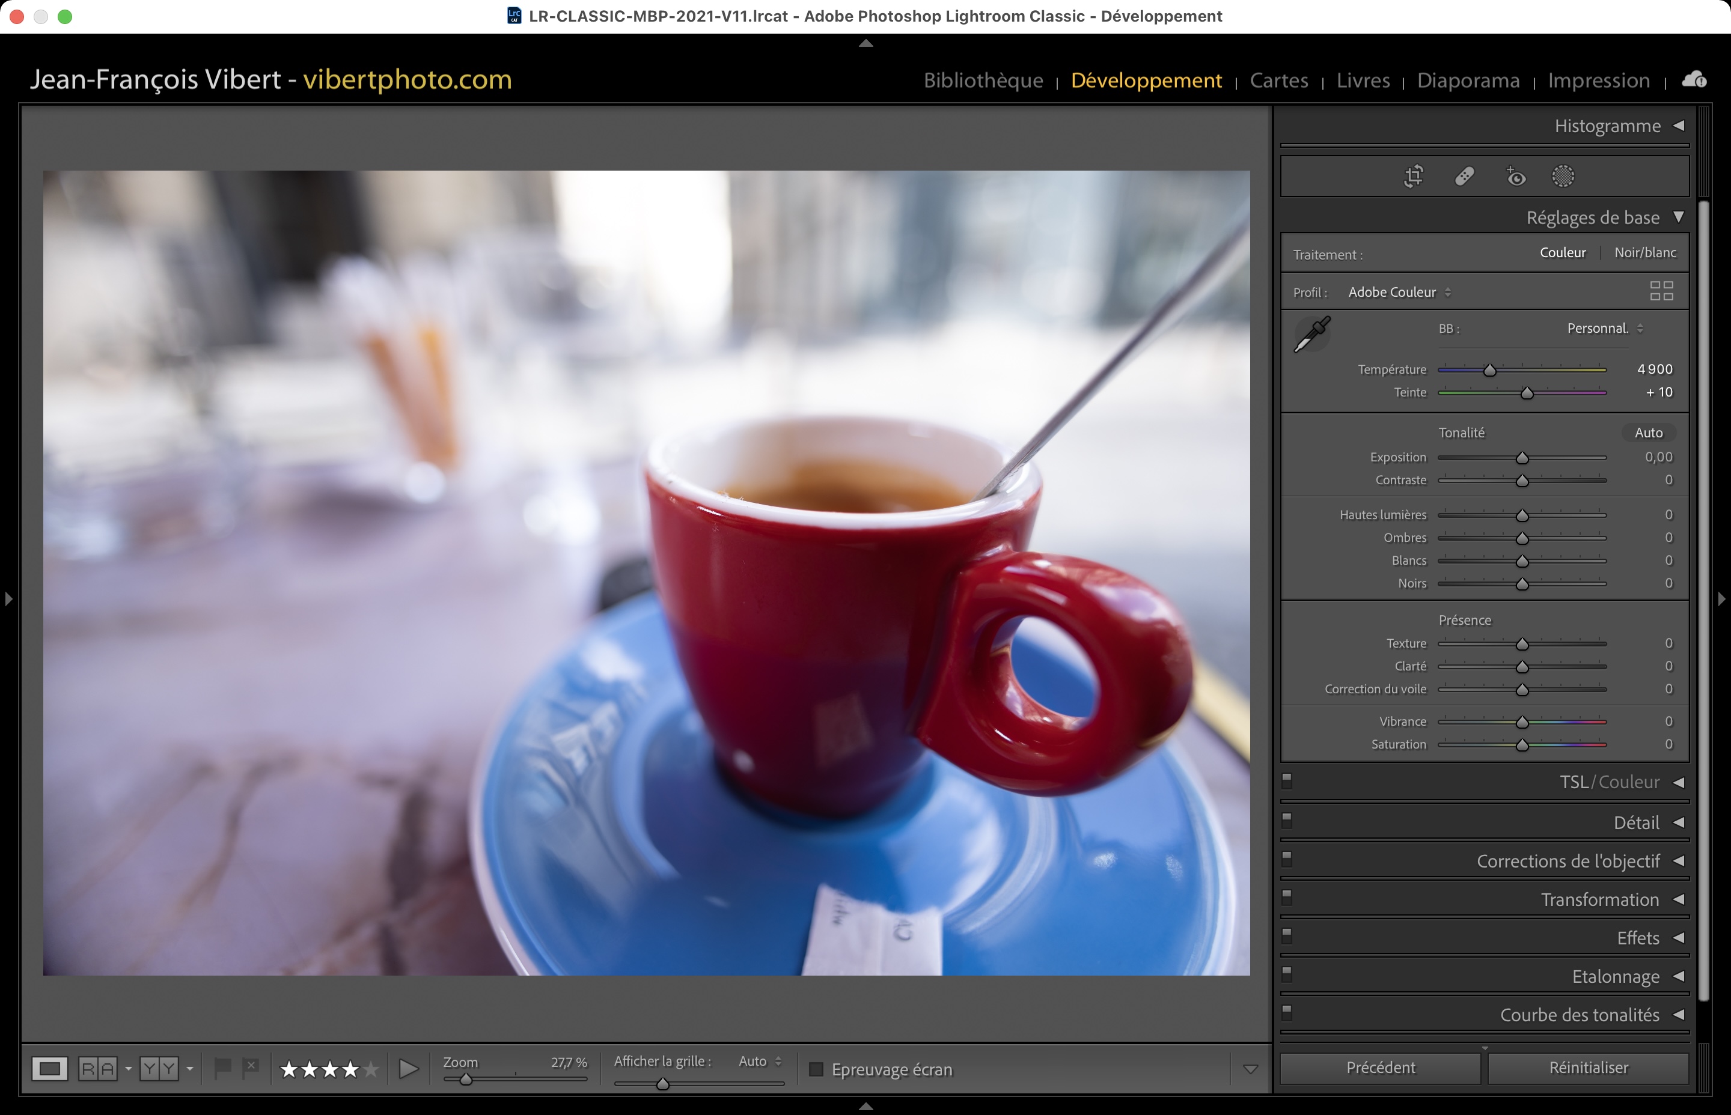This screenshot has width=1731, height=1115.
Task: Activate the red eye correction tool
Action: pyautogui.click(x=1515, y=176)
